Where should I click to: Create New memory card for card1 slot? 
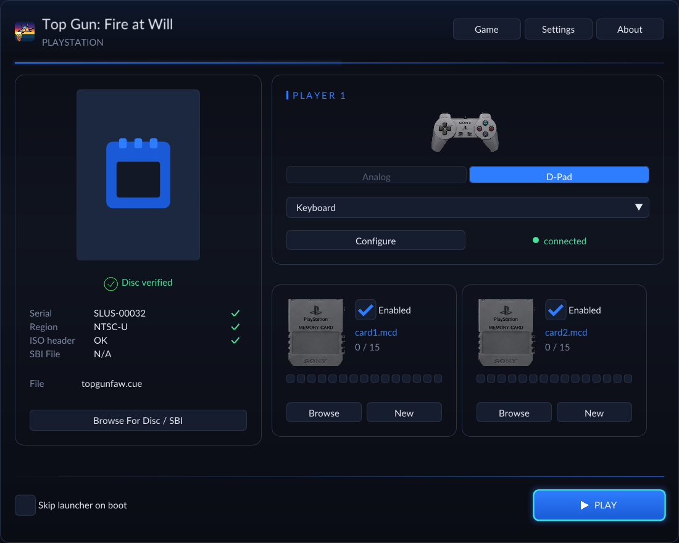click(404, 413)
